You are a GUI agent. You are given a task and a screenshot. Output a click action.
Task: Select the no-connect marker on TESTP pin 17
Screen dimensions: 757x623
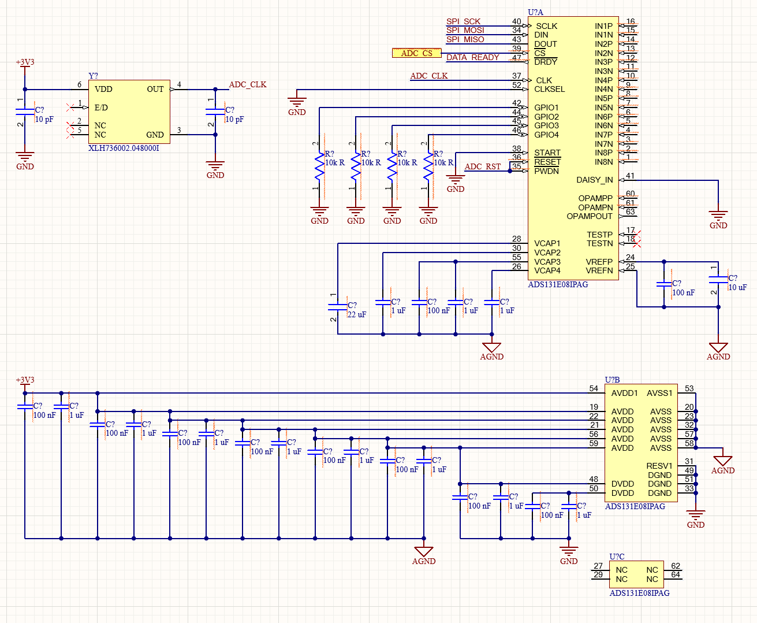coord(637,234)
